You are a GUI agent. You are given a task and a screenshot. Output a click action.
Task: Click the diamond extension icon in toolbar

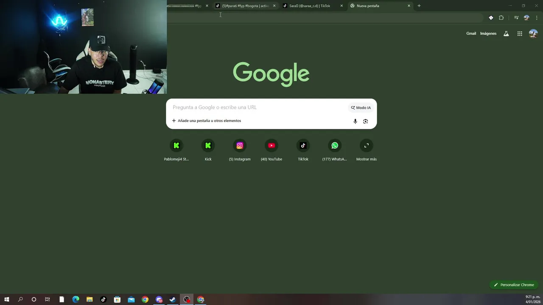tap(491, 18)
